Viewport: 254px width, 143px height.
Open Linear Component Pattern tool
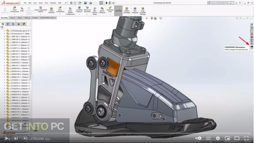coord(41,10)
